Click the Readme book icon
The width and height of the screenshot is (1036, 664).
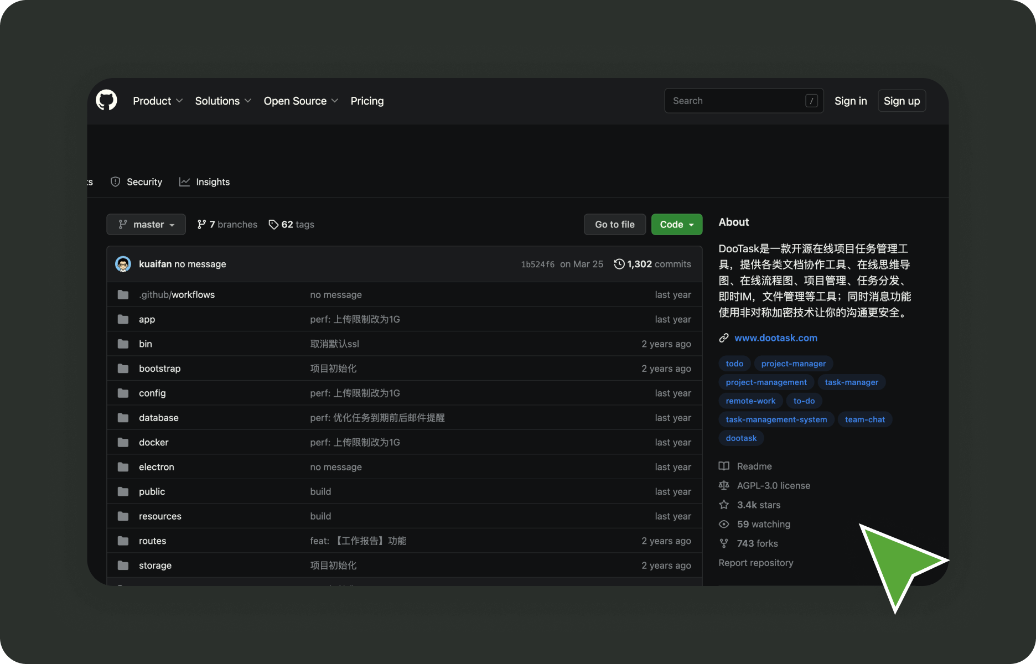pyautogui.click(x=724, y=466)
